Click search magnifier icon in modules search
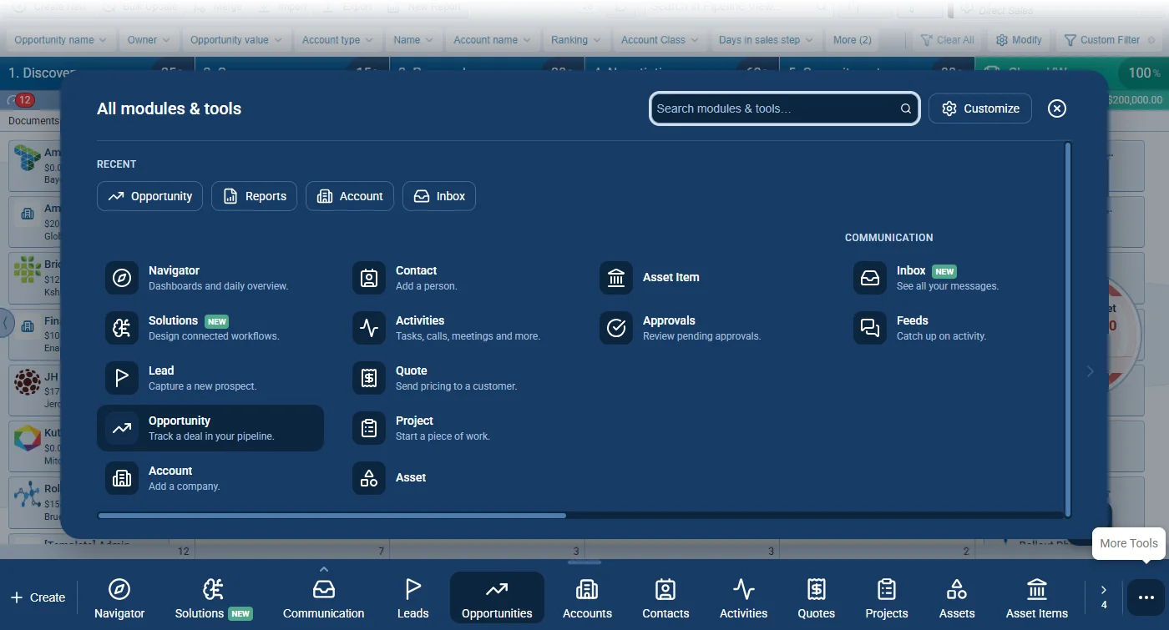1169x630 pixels. [x=906, y=108]
